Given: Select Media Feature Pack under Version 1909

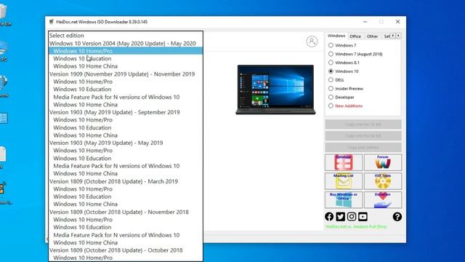Looking at the screenshot, I should 126,97.
